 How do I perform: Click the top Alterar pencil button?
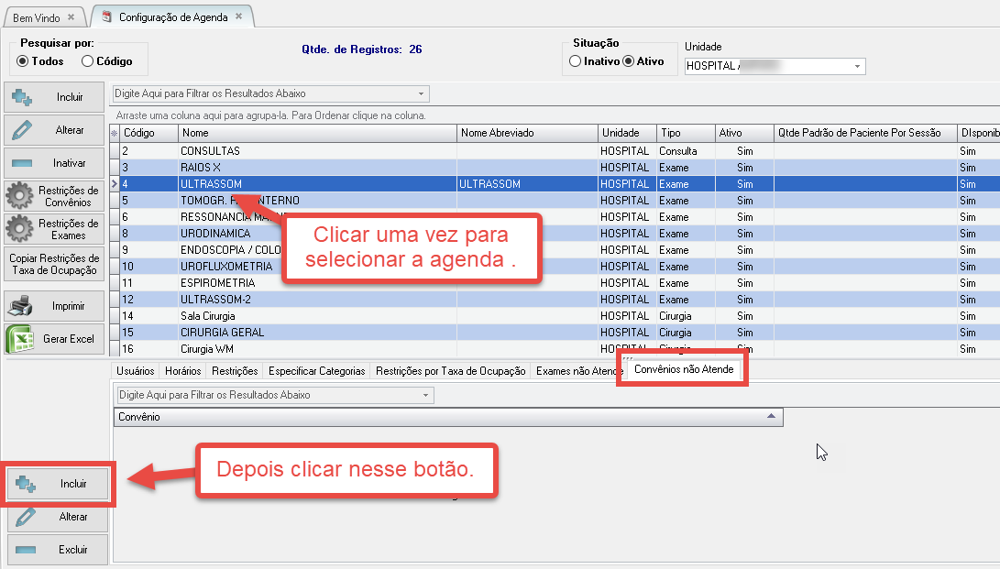53,130
